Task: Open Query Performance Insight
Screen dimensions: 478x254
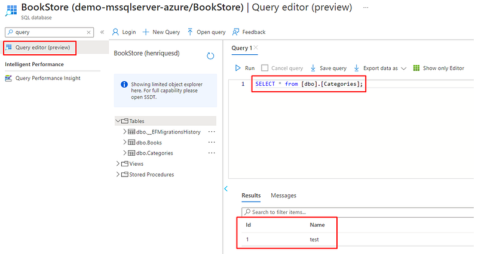Action: (x=48, y=78)
